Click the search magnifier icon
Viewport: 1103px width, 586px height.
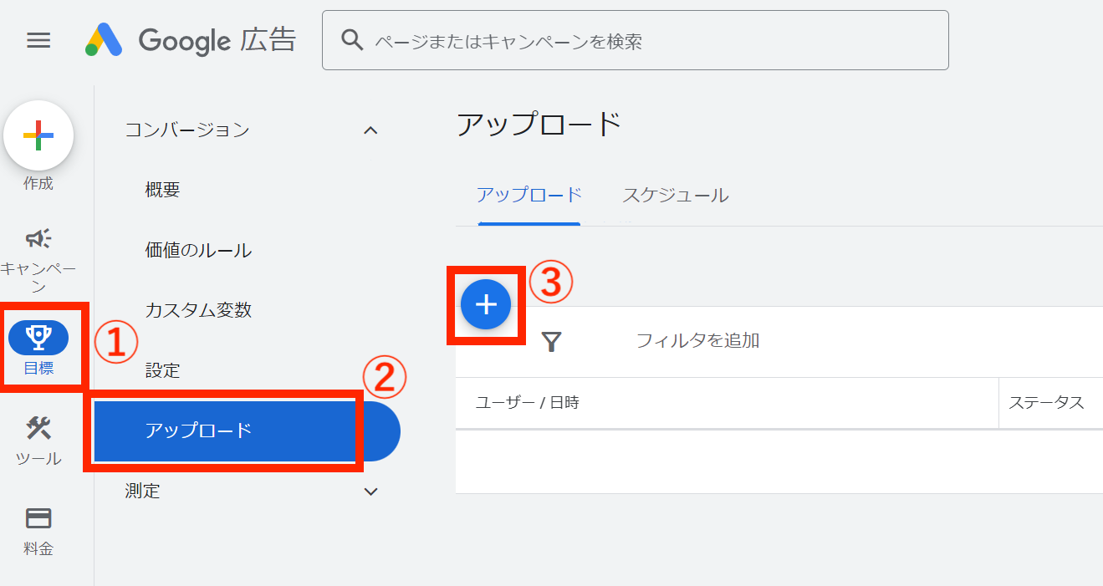click(352, 38)
